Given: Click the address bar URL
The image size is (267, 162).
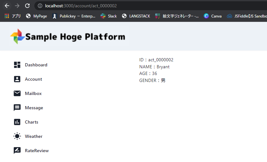Looking at the screenshot, I should click(x=81, y=6).
